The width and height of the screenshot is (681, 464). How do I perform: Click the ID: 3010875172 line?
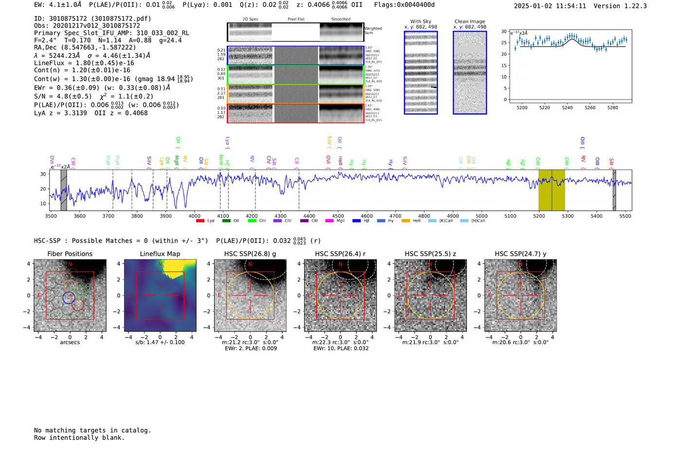(x=92, y=19)
